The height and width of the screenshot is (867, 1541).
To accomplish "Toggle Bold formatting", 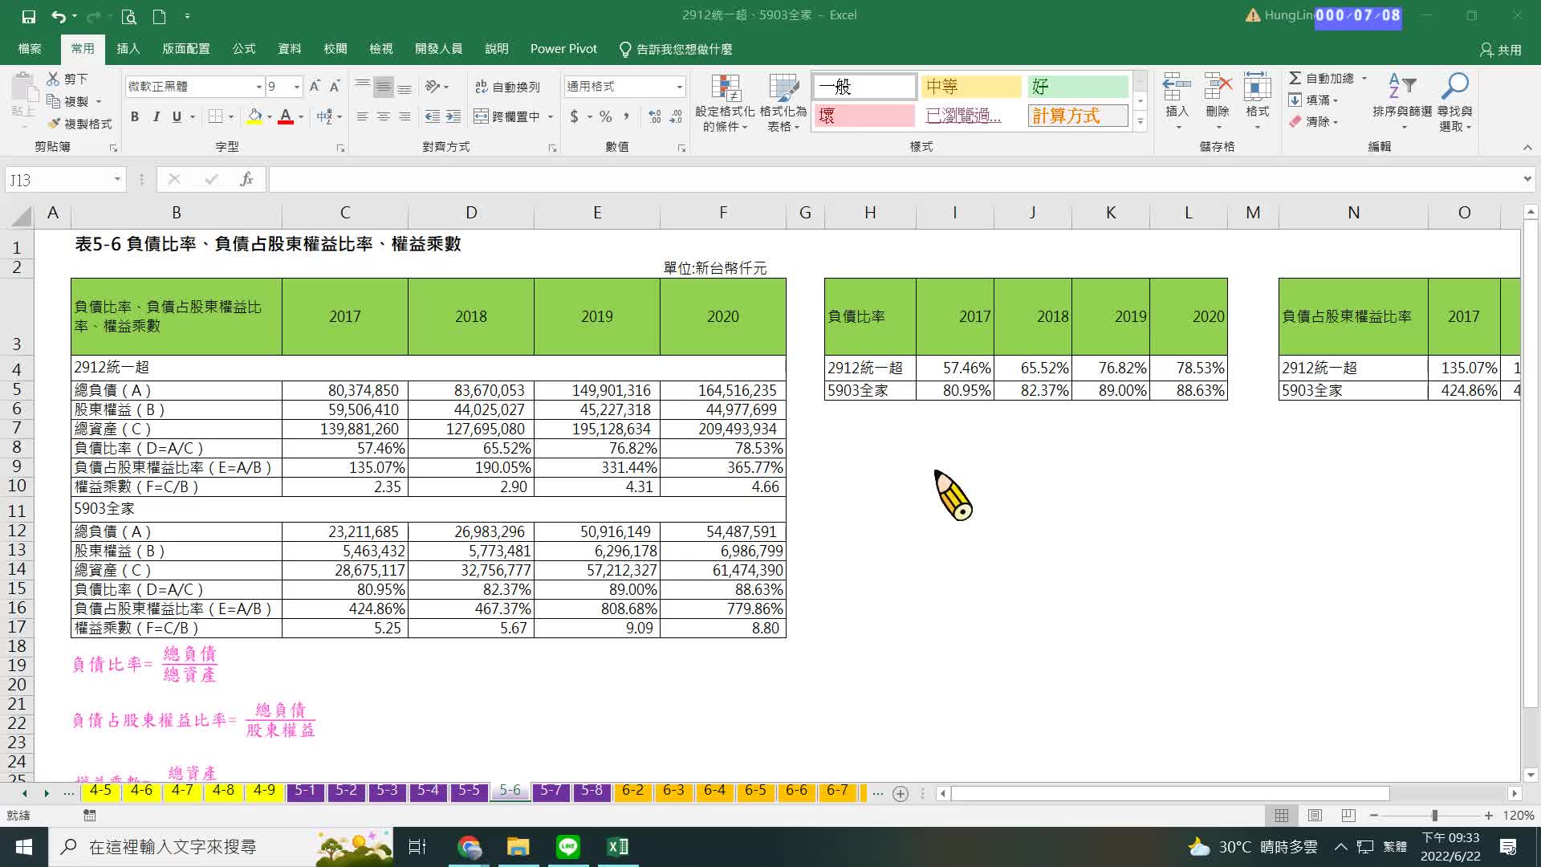I will (135, 116).
